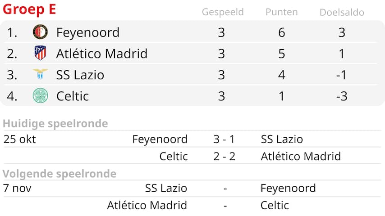Select Atlético Madrid in the standings table

102,54
